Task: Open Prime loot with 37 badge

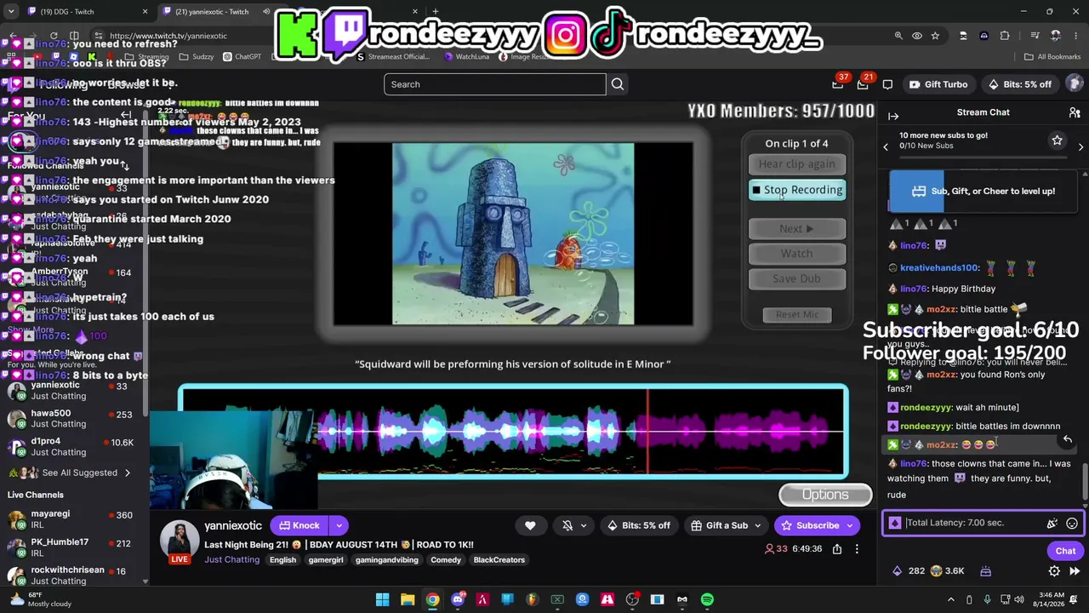Action: point(839,83)
